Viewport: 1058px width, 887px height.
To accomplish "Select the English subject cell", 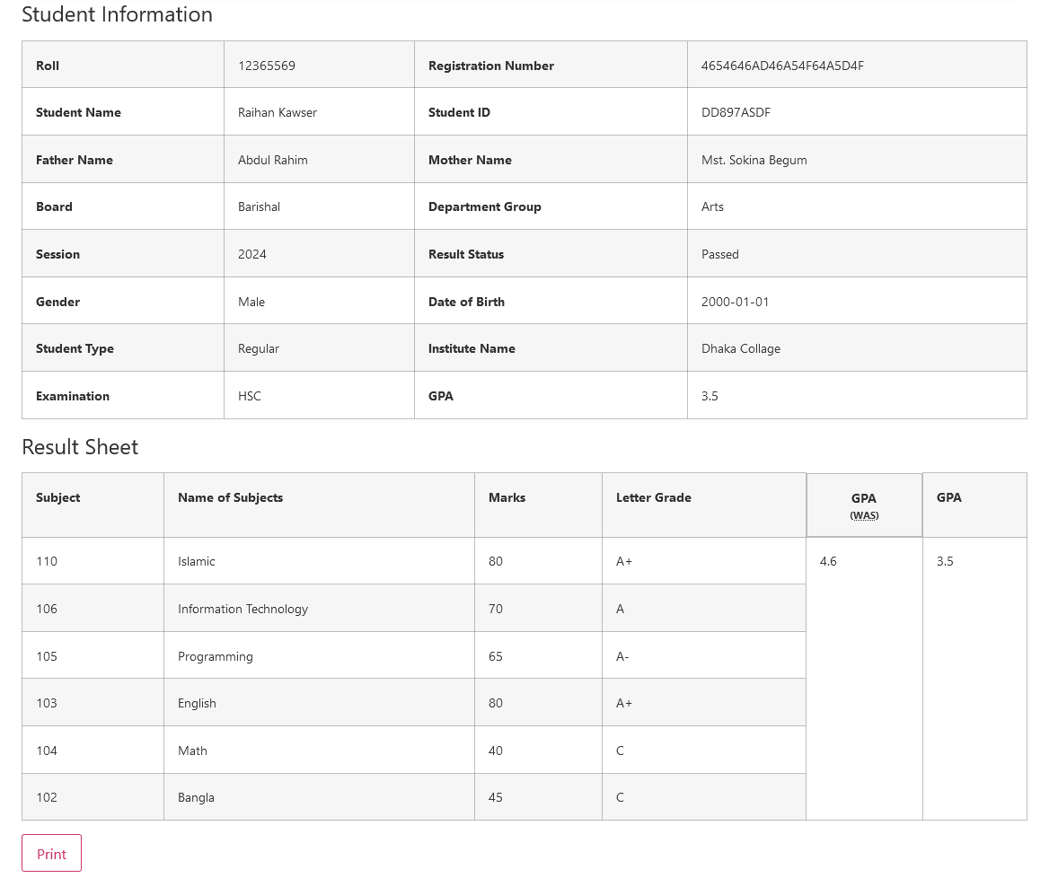I will (x=197, y=703).
